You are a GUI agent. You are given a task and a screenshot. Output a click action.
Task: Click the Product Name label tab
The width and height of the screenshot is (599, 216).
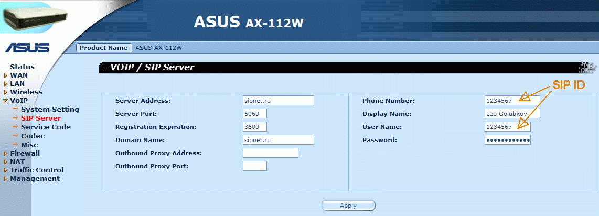click(x=103, y=48)
